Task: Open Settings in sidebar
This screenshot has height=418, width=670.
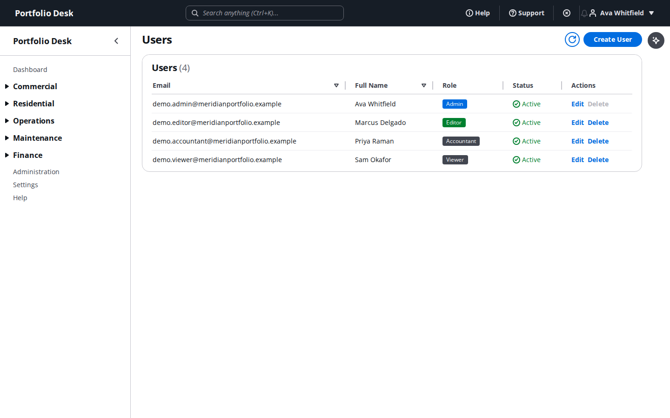Action: (26, 185)
